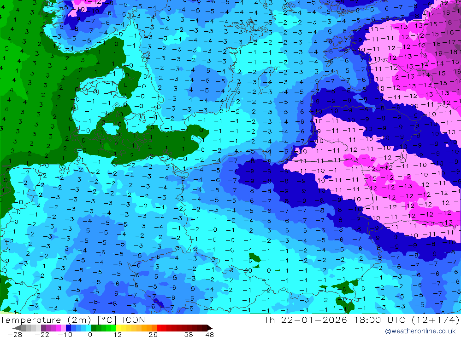461x337 pixels.
Task: Select the cyan legend swatch left of 0
Action: coord(89,328)
